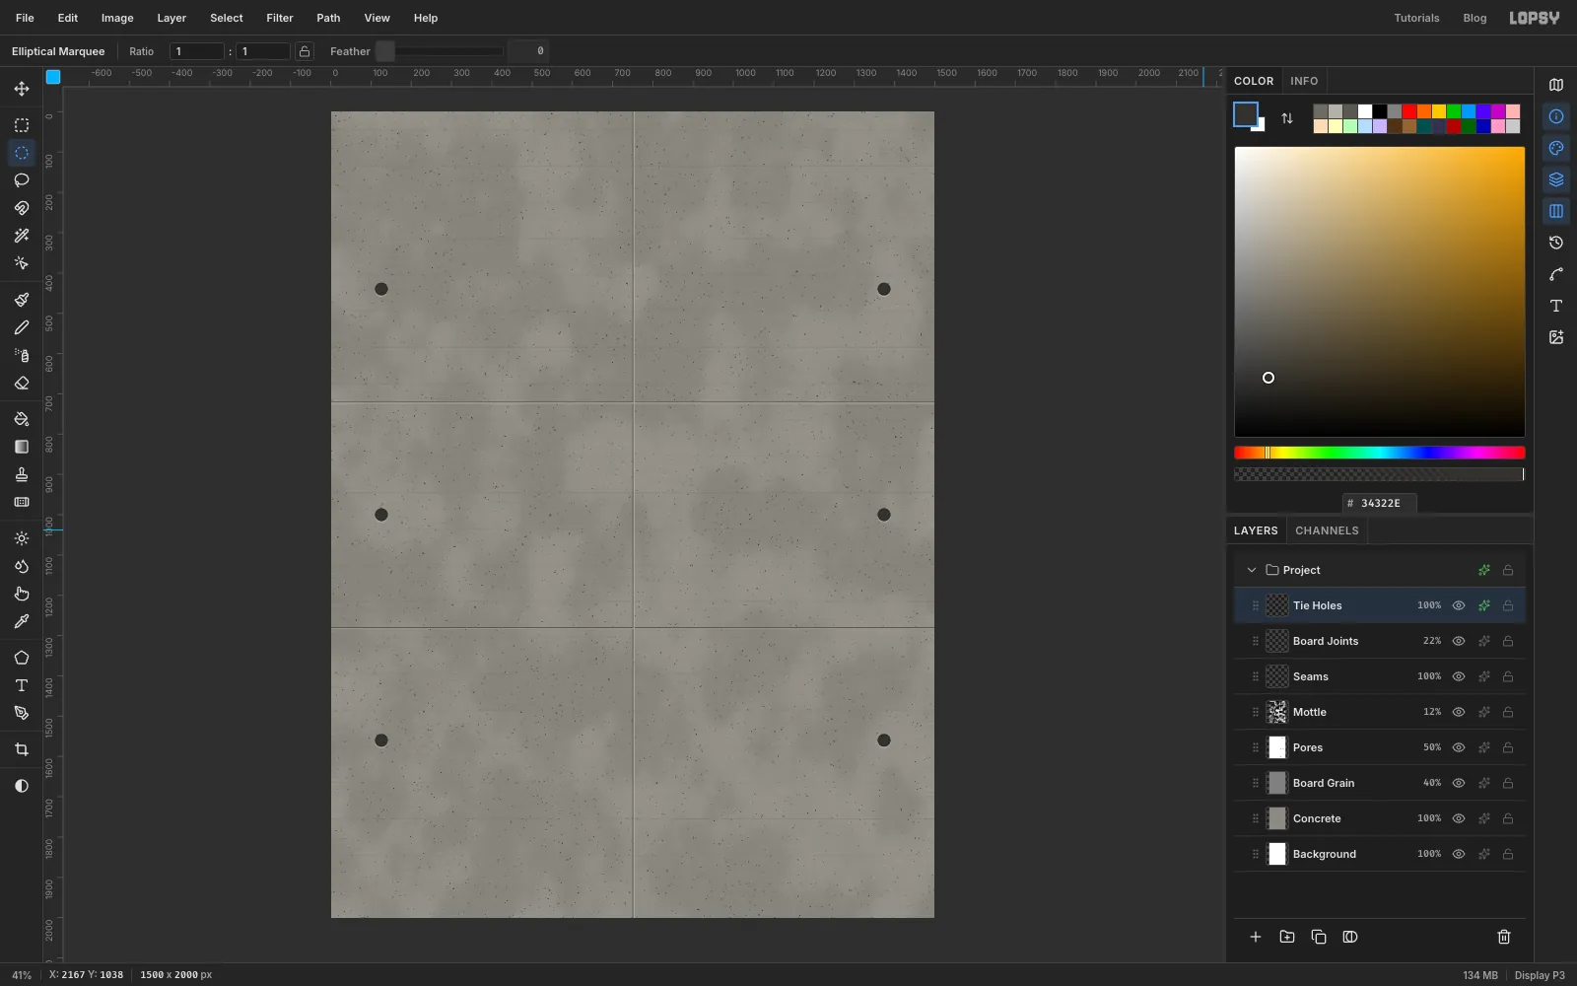This screenshot has height=986, width=1577.
Task: Click the Feather slider
Action: 440,51
